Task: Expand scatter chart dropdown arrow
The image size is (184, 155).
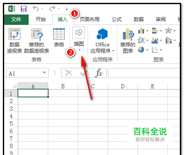Action: coord(161,50)
